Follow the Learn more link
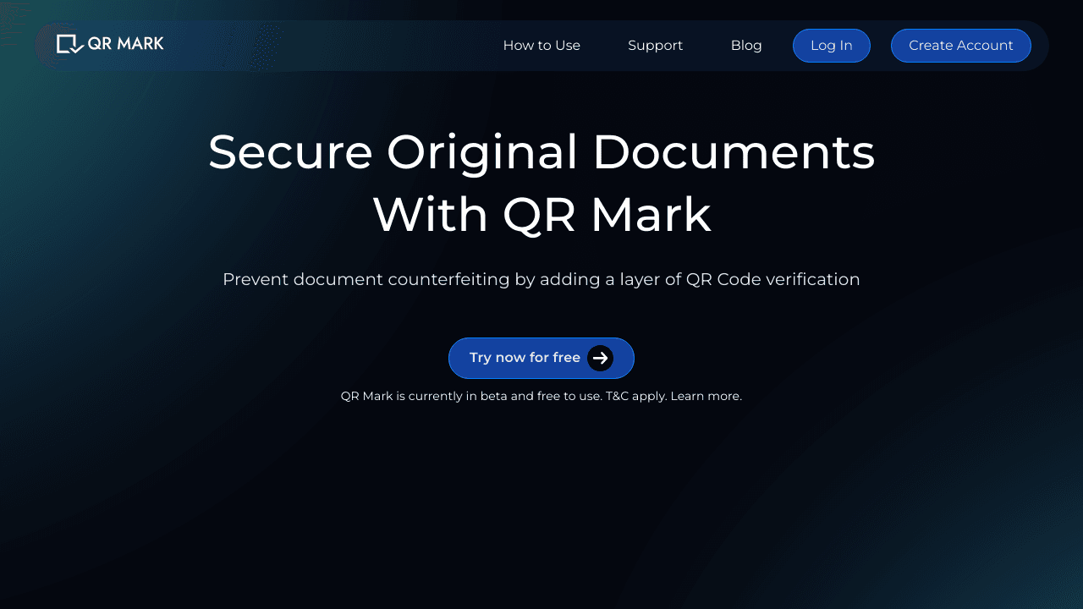The width and height of the screenshot is (1083, 609). (706, 396)
